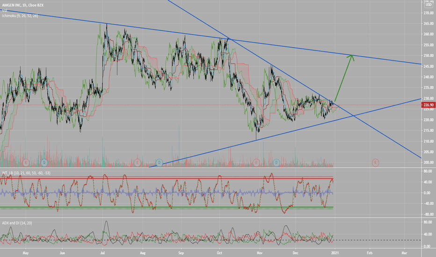The width and height of the screenshot is (436, 257).
Task: Open the earnings E marker in late July
Action: coord(137,163)
